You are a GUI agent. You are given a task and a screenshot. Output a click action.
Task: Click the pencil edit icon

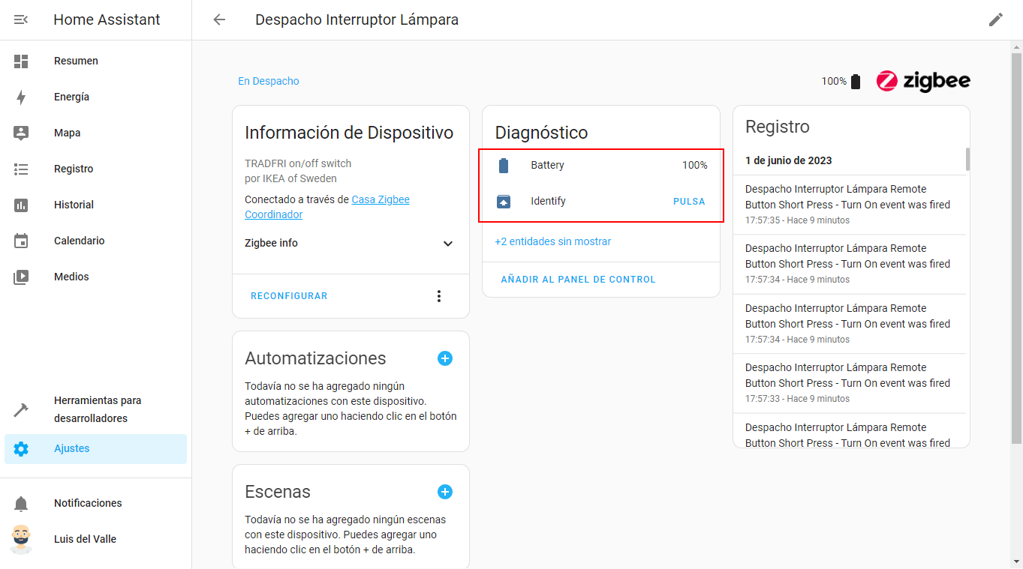(995, 19)
